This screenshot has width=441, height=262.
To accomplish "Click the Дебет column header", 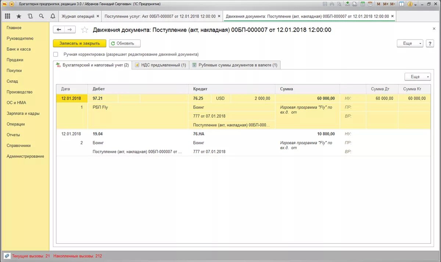I will (x=138, y=89).
